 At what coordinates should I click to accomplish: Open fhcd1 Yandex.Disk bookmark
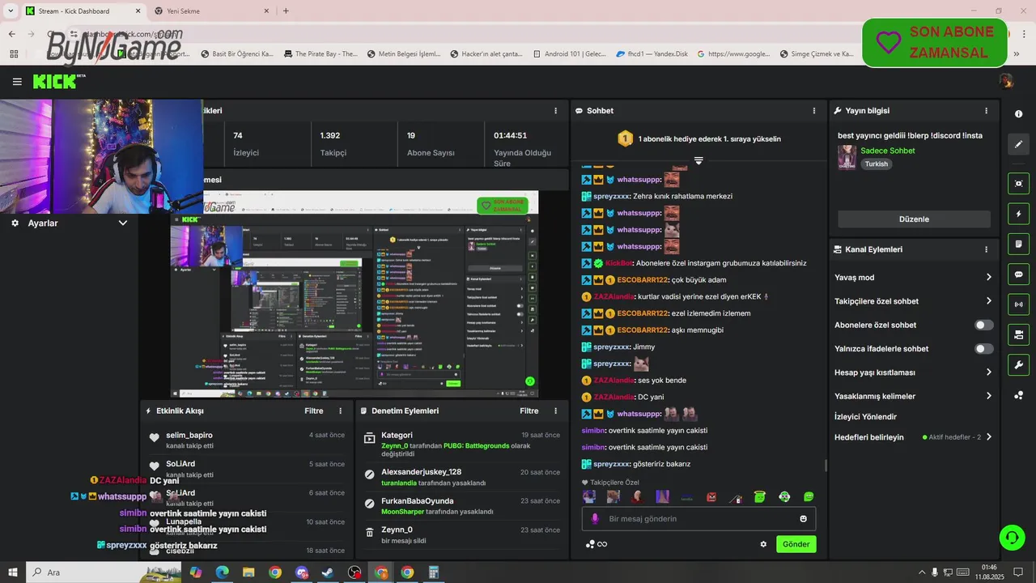[652, 54]
